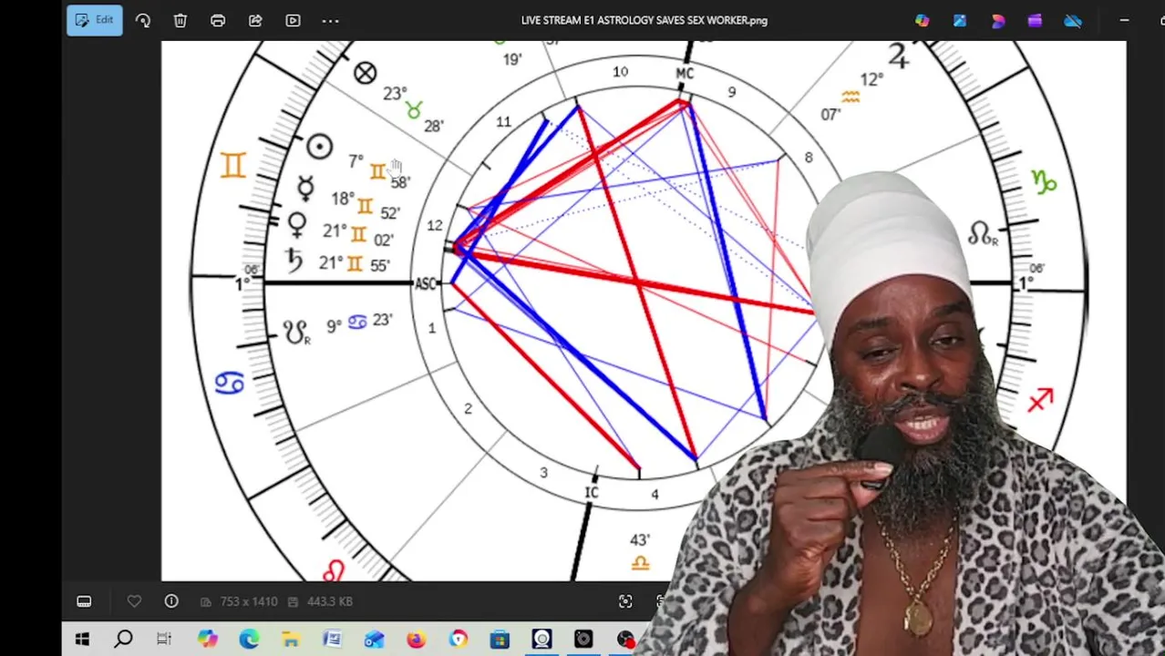Open the three-dots See more menu
The width and height of the screenshot is (1165, 656).
(330, 20)
